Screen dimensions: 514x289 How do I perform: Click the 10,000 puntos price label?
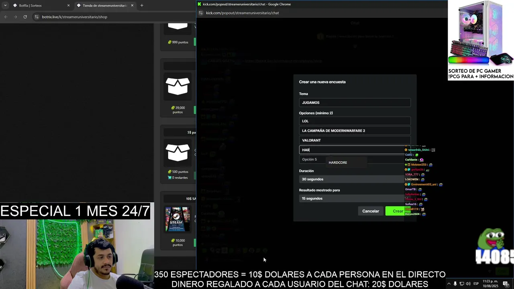[178, 242]
